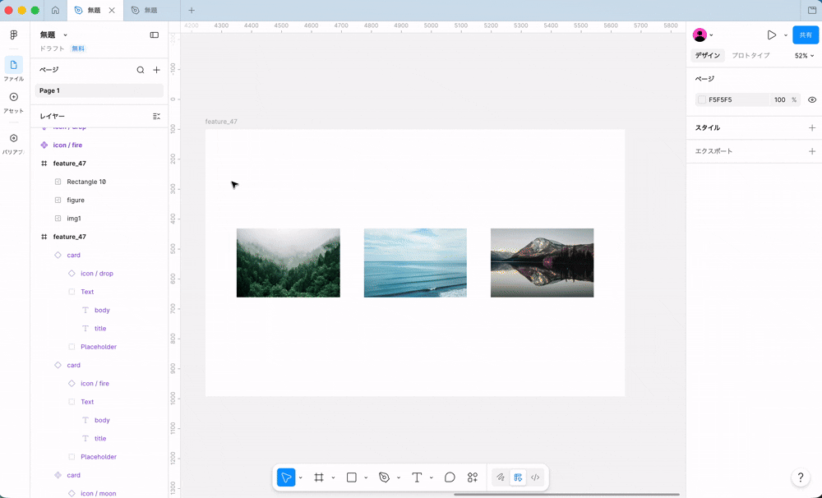Open Pen tool options chevron
This screenshot has width=822, height=498.
click(x=399, y=477)
